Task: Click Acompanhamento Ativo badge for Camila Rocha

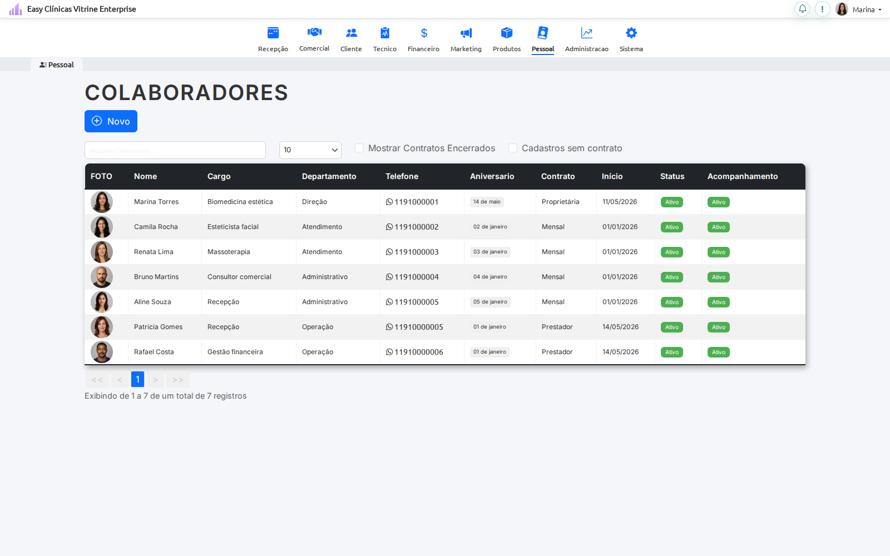Action: [719, 227]
